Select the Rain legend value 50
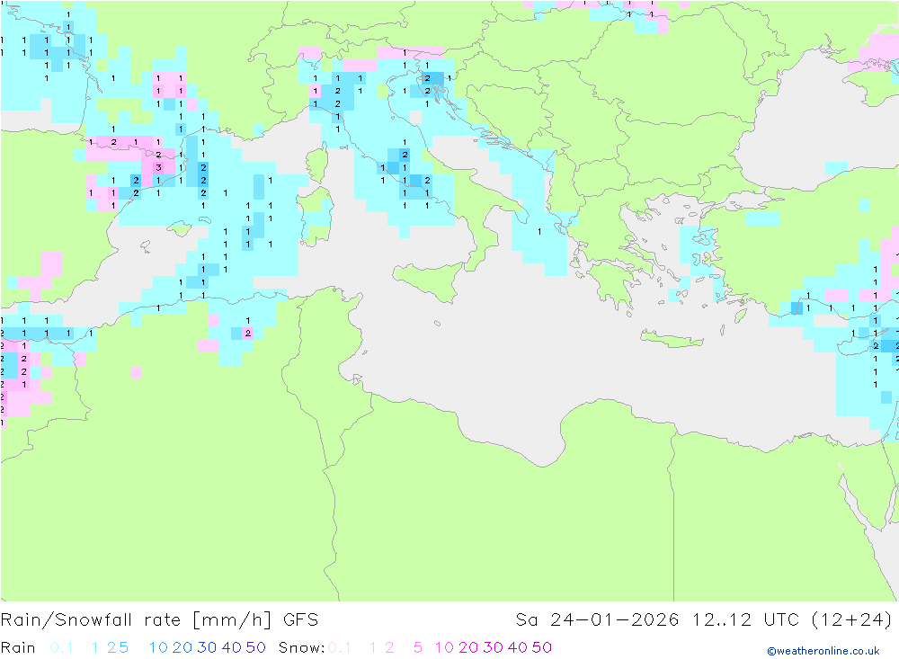This screenshot has height=659, width=899. pyautogui.click(x=255, y=647)
